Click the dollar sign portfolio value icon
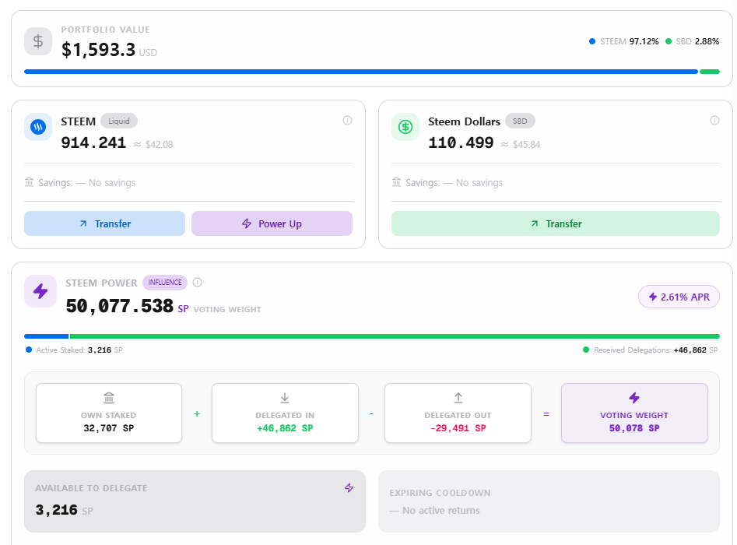Screen dimensions: 737x545 click(x=38, y=41)
